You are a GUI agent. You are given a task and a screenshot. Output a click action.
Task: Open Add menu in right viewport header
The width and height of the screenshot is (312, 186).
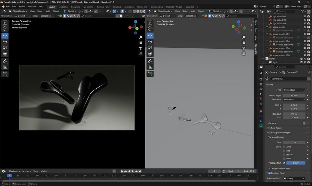pyautogui.click(x=193, y=11)
